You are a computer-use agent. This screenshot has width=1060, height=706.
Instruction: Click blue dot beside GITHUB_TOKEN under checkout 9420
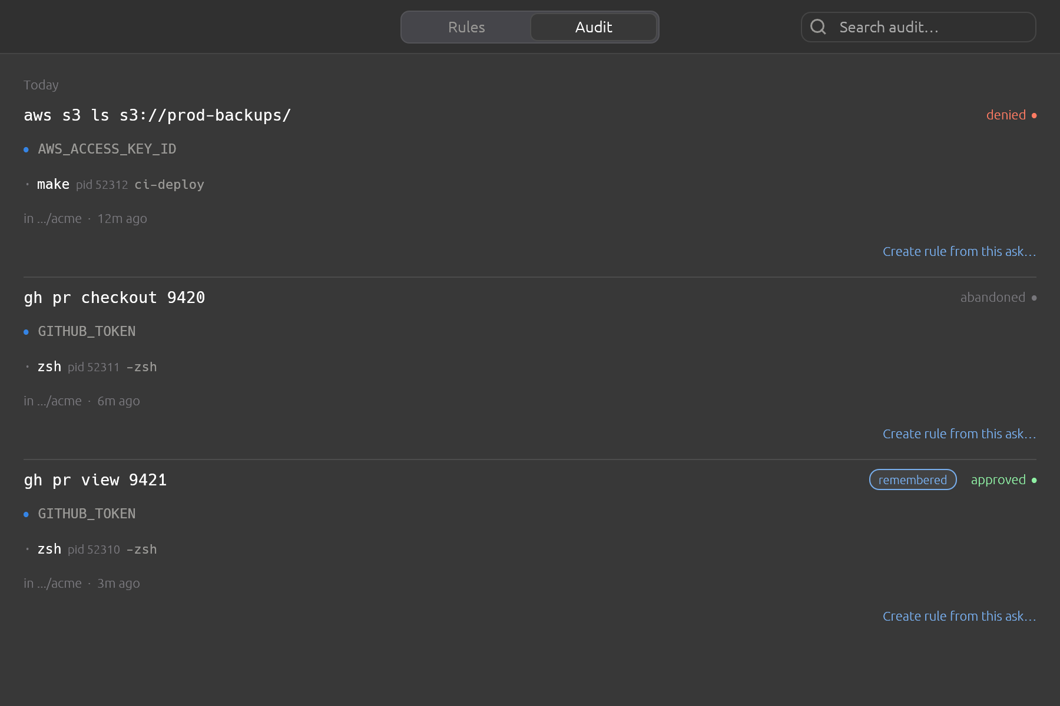click(x=26, y=332)
